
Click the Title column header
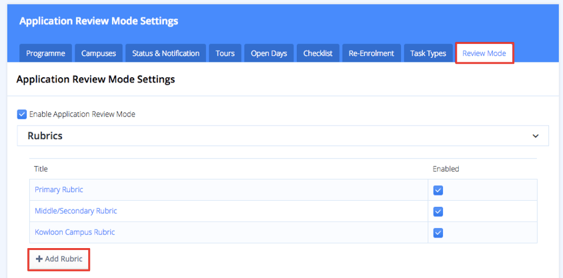41,169
